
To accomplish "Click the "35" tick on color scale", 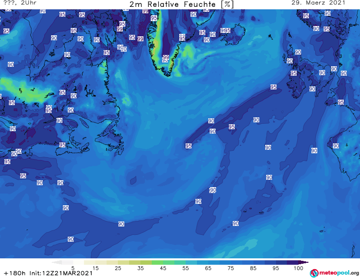I will (140, 268).
